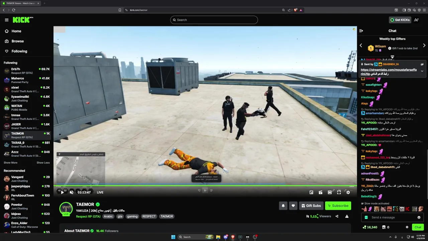Seek on the green video progress bar
The height and width of the screenshot is (241, 428).
205,185
